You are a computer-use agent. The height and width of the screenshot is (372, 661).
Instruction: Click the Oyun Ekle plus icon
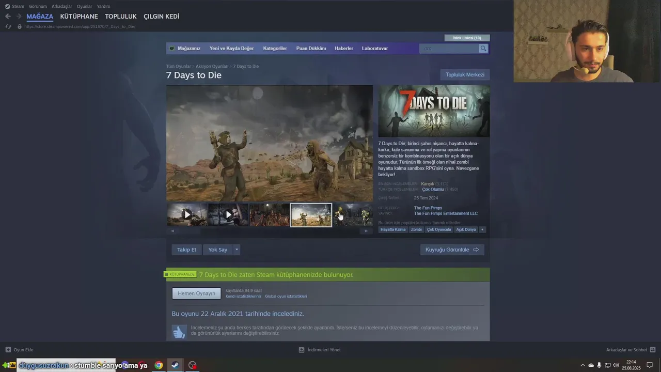click(8, 350)
